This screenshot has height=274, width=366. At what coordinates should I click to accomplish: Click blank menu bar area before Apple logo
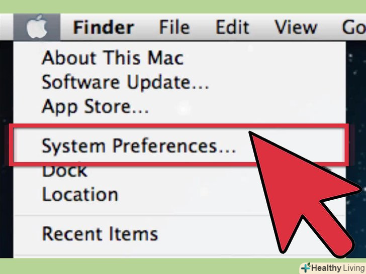(7, 27)
